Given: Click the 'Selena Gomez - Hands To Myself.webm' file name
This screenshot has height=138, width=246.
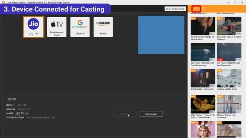Looking at the screenshot, I should 202,38.
